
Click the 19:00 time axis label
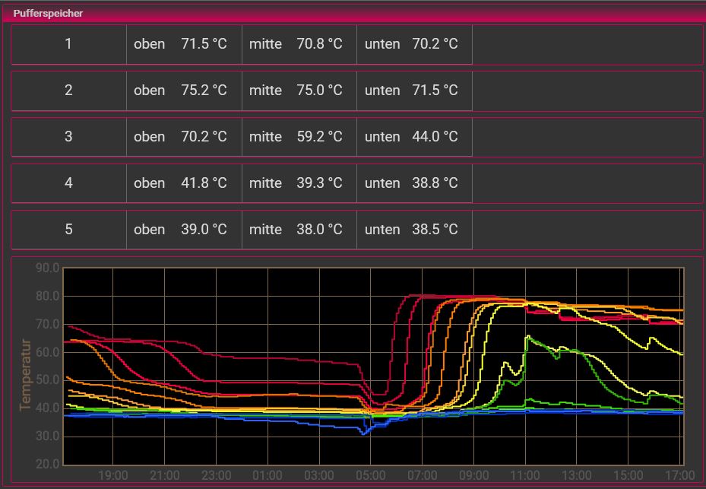click(113, 475)
